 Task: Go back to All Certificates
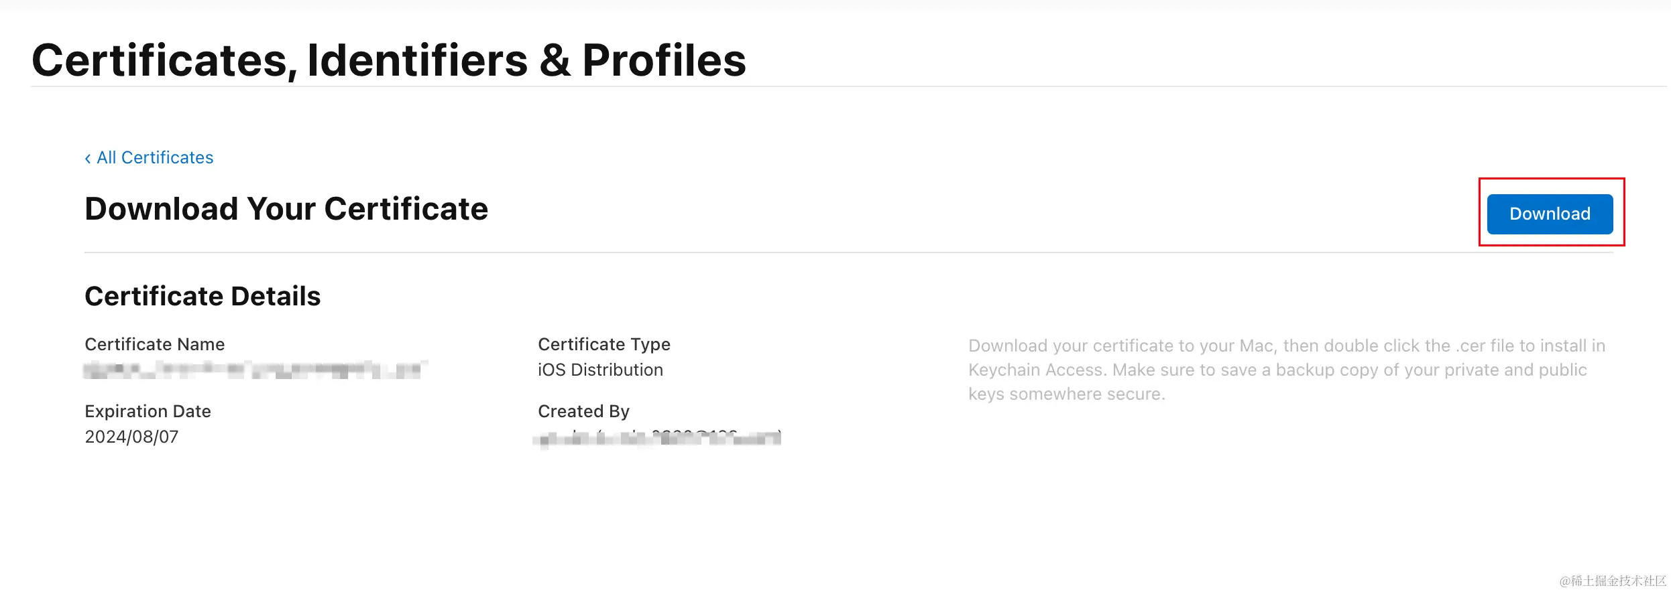(155, 158)
